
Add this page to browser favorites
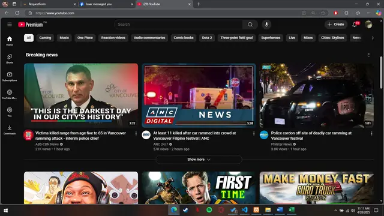323,13
